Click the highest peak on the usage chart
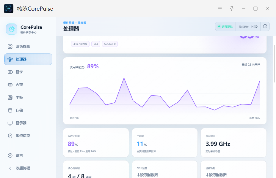 point(124,78)
